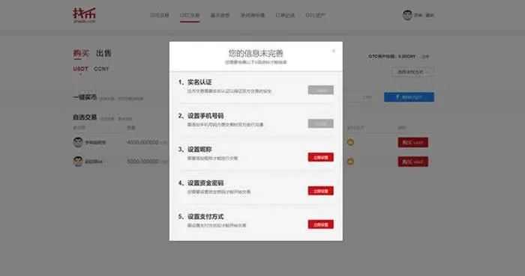Viewport: 525px width, 276px height.
Task: Click the gray button beside 实名认证
Action: coord(320,90)
